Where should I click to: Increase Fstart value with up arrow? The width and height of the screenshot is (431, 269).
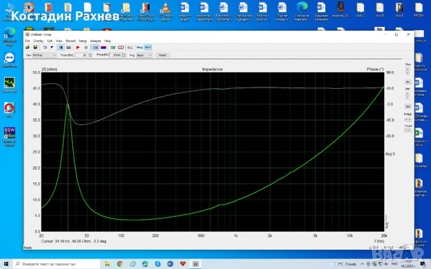pyautogui.click(x=89, y=54)
